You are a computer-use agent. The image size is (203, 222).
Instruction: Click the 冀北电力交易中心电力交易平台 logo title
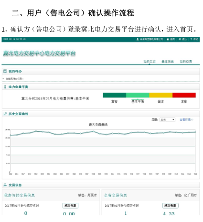point(39,53)
